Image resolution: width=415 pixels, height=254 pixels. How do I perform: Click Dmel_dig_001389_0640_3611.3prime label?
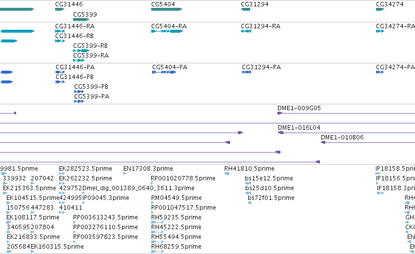click(x=138, y=188)
